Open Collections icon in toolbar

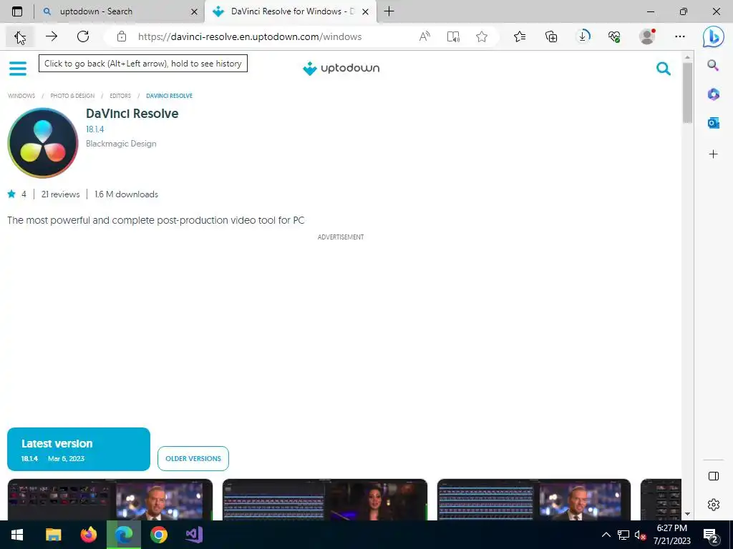point(551,36)
